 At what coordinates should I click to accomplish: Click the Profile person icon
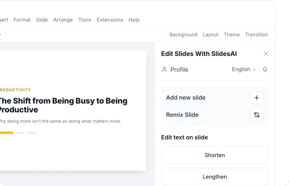164,69
